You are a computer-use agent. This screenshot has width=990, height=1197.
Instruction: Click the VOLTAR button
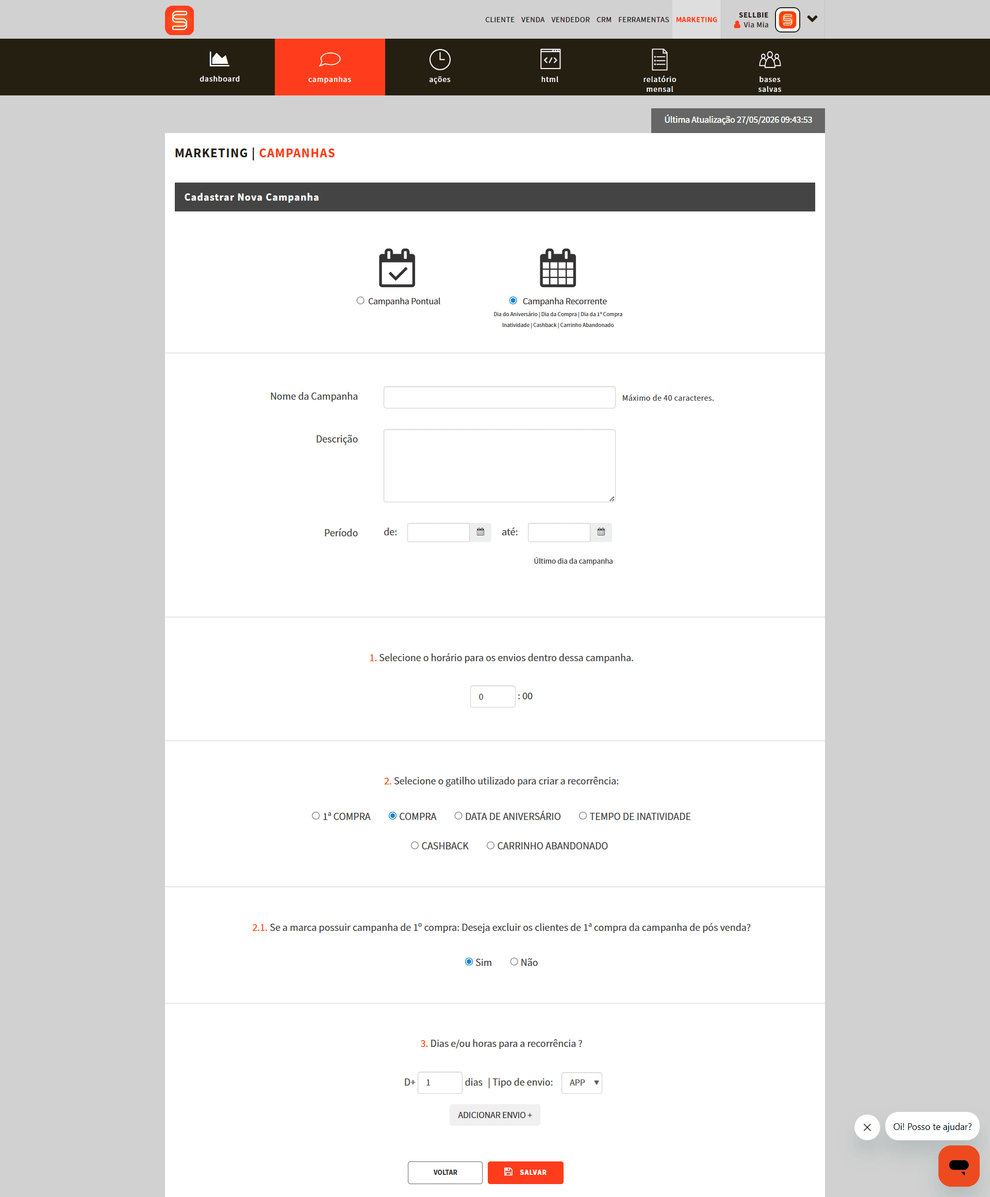445,1172
